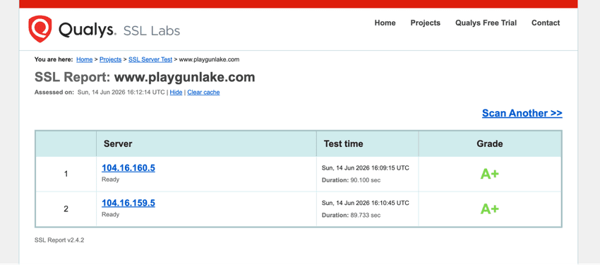Select the SSL Report: www.playgunlake.com heading

[145, 77]
